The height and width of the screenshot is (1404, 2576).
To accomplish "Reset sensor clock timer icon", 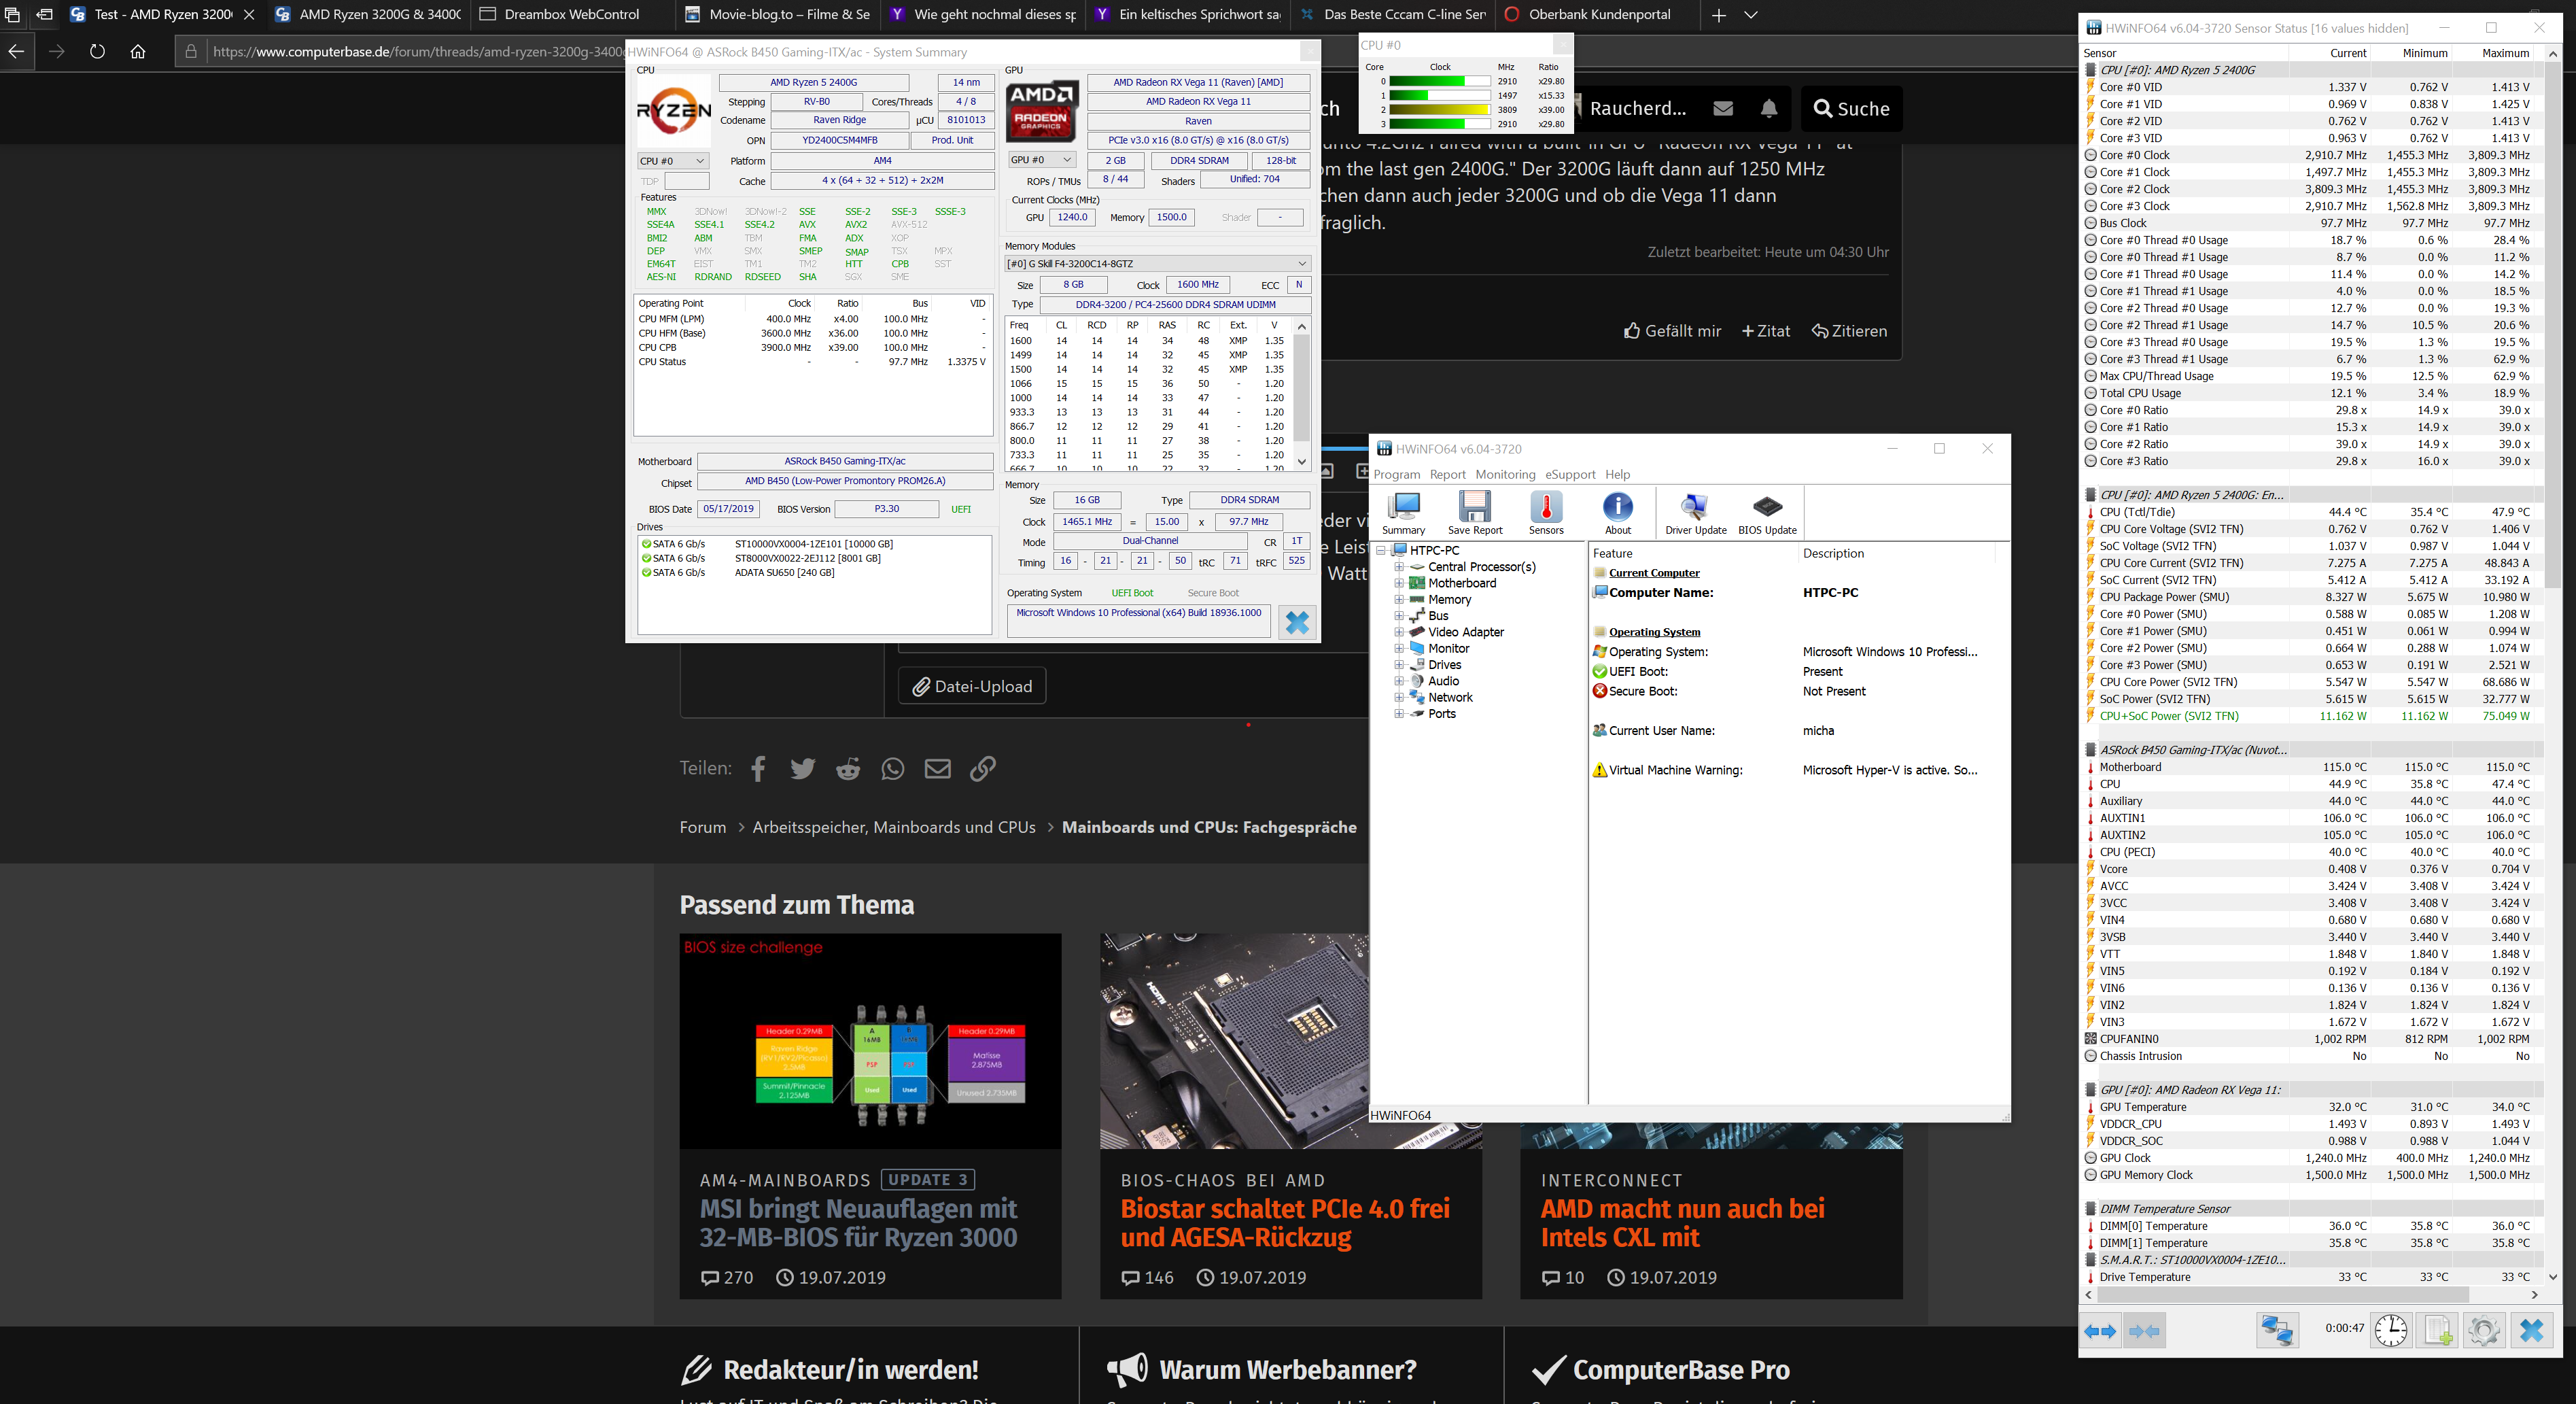I will (x=2391, y=1329).
